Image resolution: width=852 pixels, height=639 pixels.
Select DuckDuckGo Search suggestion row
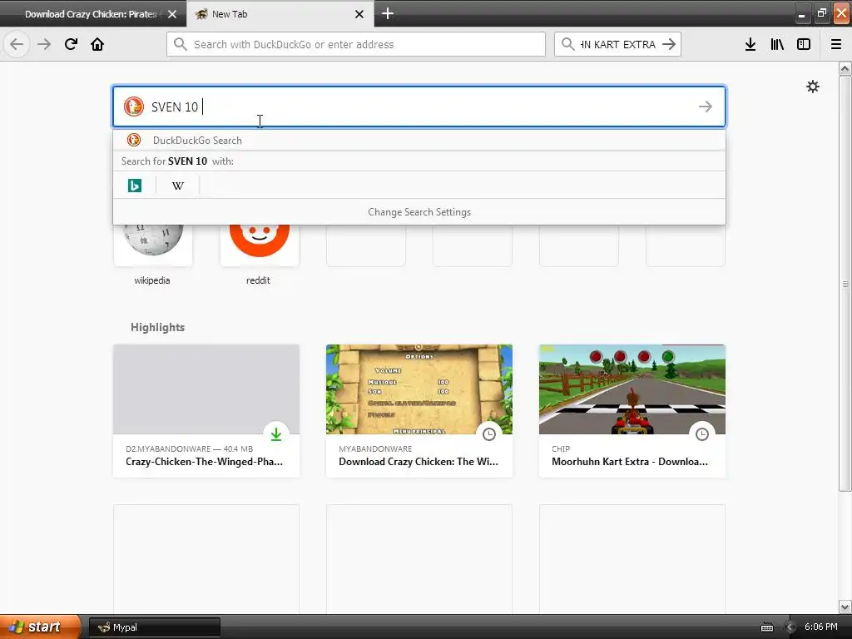[419, 140]
